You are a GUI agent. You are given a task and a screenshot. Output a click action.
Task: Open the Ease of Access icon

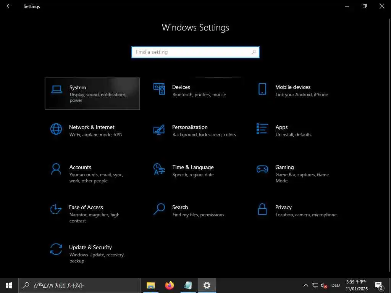point(56,209)
